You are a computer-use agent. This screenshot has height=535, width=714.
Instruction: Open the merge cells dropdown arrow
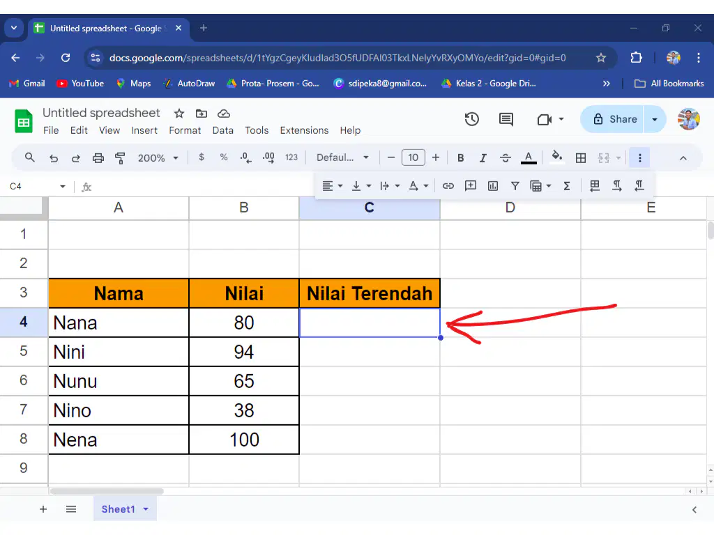pos(618,158)
